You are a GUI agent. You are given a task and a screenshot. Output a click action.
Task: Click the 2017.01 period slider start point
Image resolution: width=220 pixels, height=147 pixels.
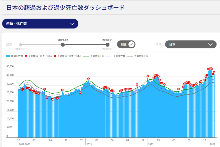pos(20,45)
